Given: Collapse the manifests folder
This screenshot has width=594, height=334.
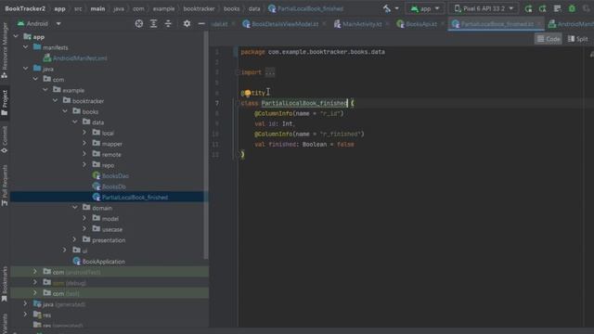Looking at the screenshot, I should tap(26, 47).
